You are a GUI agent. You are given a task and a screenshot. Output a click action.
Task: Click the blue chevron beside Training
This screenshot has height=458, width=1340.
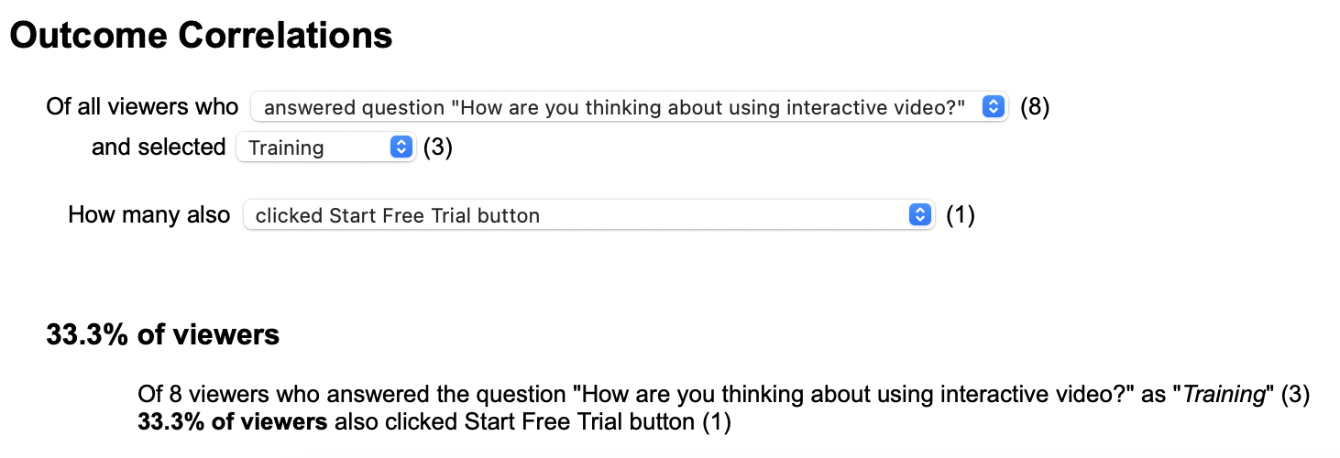click(401, 147)
